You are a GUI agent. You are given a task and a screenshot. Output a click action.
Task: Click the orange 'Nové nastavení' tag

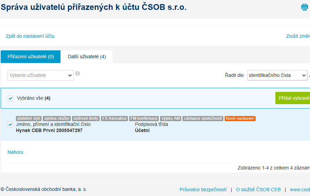[x=240, y=118]
